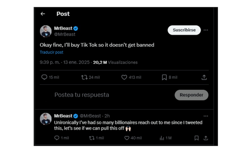This screenshot has height=153, width=251.
Task: Like the main MrBeast post
Action: tap(124, 78)
